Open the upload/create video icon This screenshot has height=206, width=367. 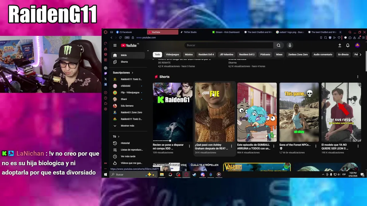point(340,45)
